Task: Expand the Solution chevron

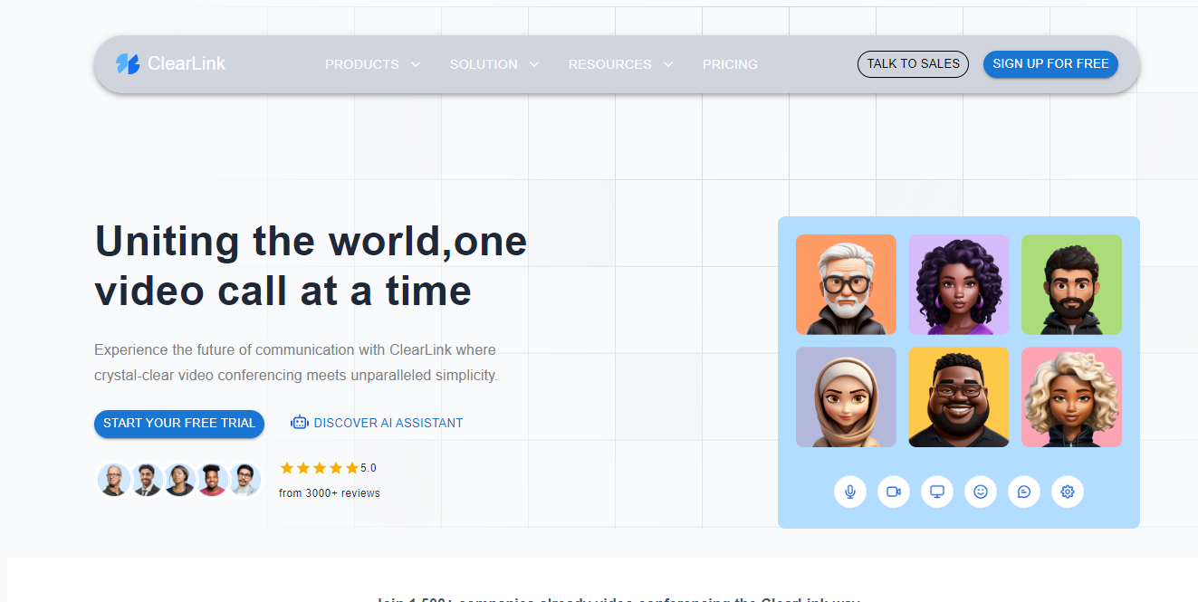Action: pyautogui.click(x=534, y=64)
